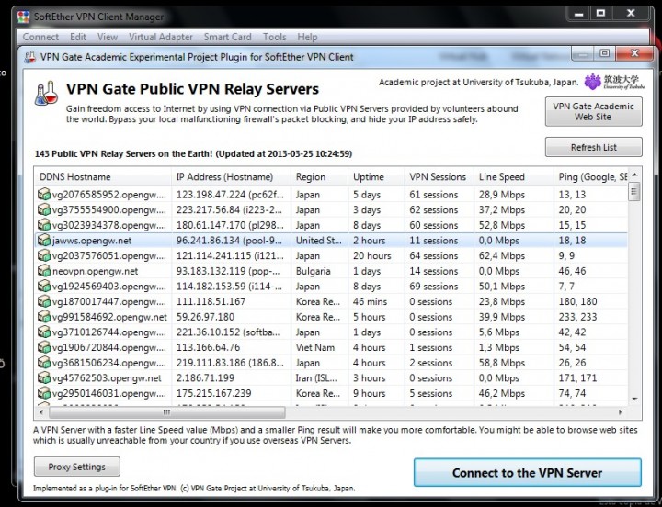This screenshot has width=662, height=507.
Task: Open the Help menu
Action: tap(307, 37)
